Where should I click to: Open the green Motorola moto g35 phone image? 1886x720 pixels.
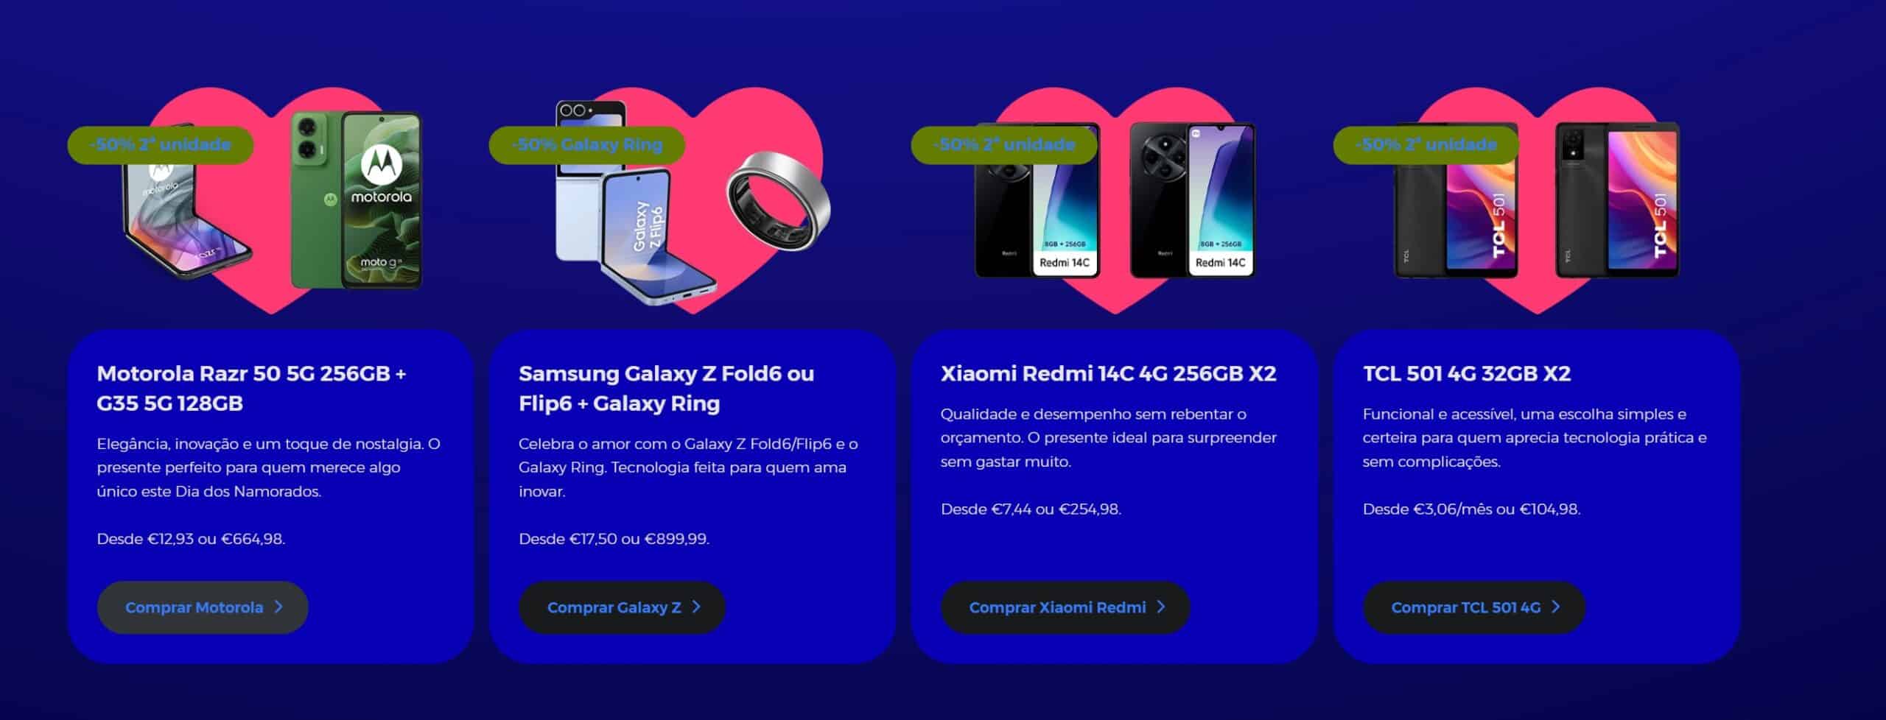(356, 200)
